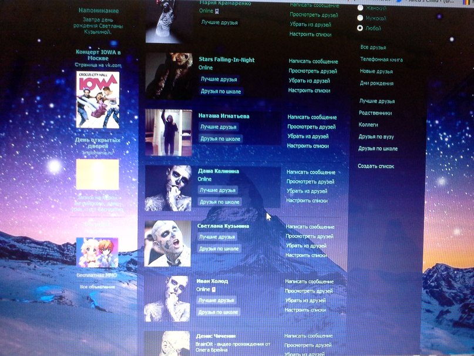Click Написать сообщение for Наташа Игнатьева

312,117
